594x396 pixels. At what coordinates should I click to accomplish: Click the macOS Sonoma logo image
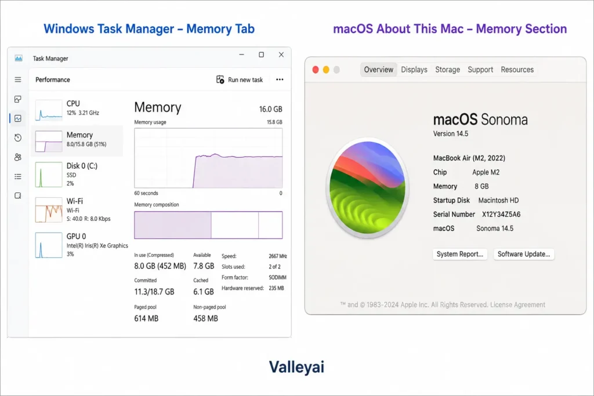point(367,187)
